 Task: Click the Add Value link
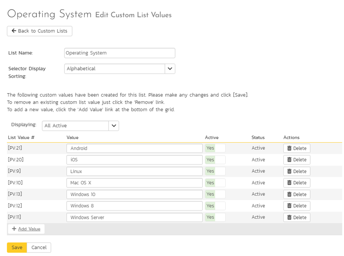26,229
